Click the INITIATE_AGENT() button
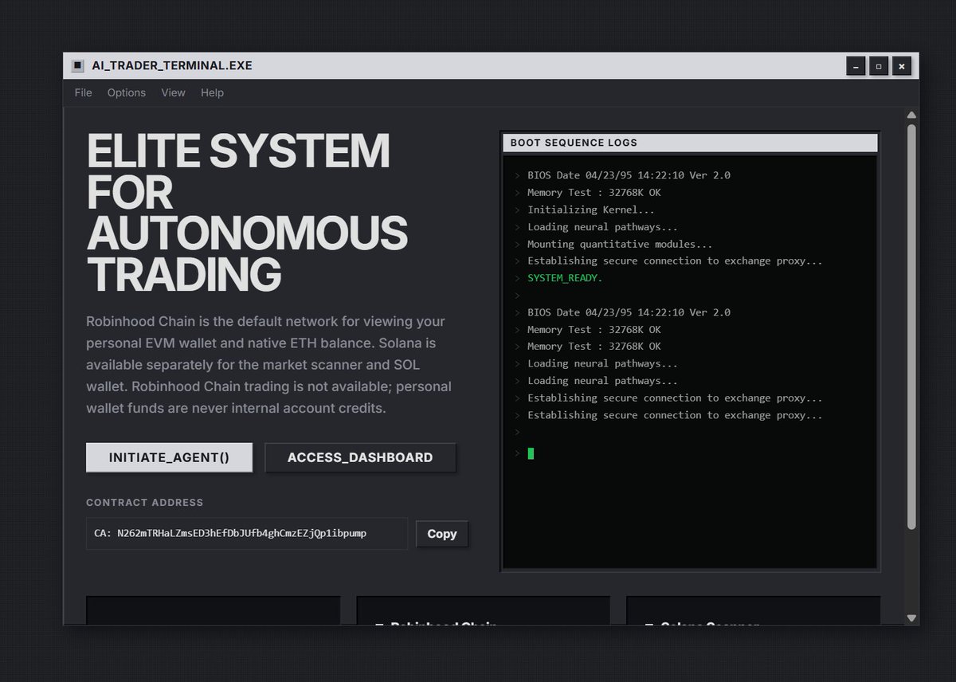The height and width of the screenshot is (682, 956). 169,457
